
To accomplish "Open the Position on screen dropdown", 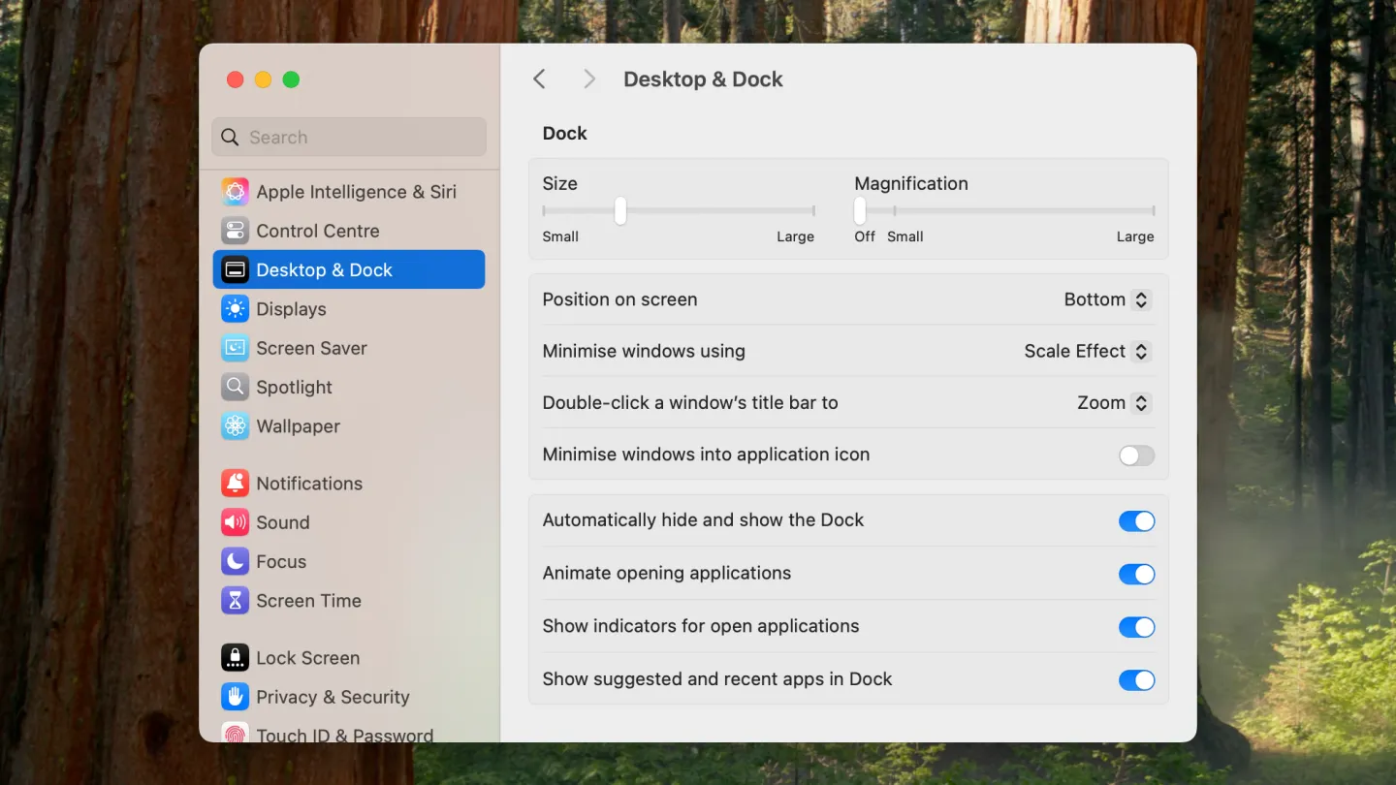I will tap(1106, 300).
